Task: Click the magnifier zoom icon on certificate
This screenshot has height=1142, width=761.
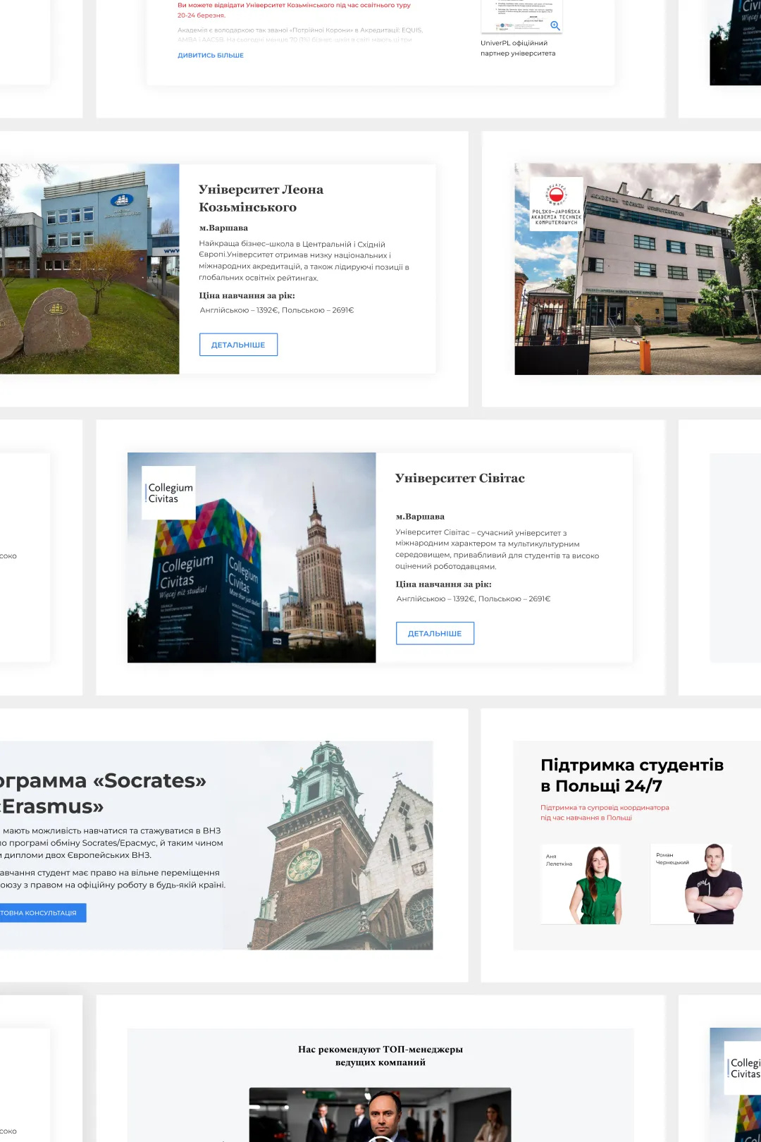Action: pyautogui.click(x=555, y=25)
